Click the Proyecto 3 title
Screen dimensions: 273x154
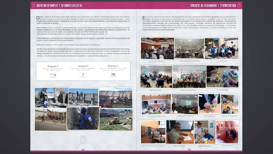tap(113, 66)
